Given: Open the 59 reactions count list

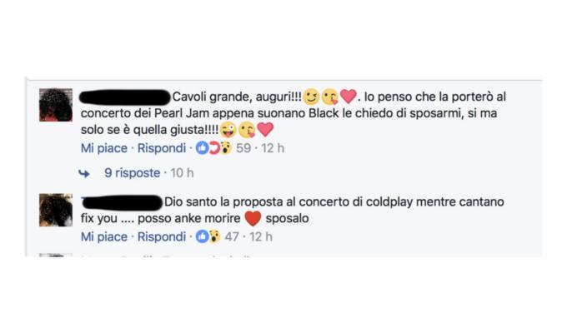Looking at the screenshot, I should (243, 148).
